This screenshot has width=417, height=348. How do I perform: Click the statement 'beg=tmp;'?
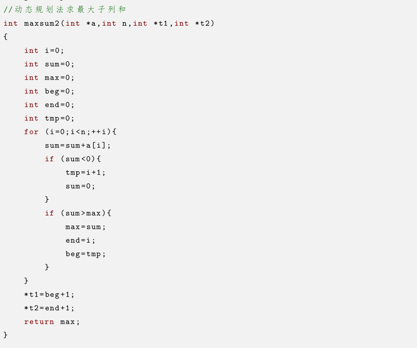tap(85, 254)
